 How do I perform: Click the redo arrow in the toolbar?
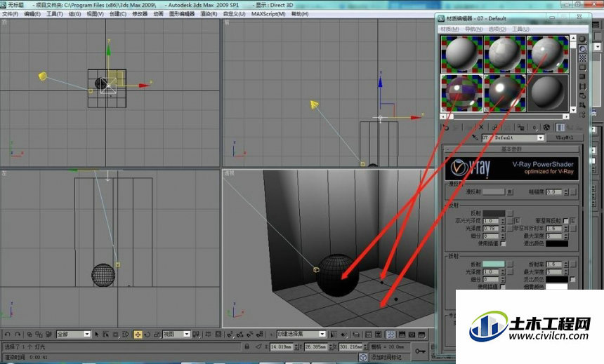pos(18,335)
